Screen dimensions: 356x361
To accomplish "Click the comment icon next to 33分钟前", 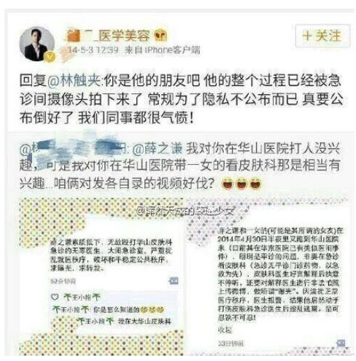I will click(x=341, y=343).
